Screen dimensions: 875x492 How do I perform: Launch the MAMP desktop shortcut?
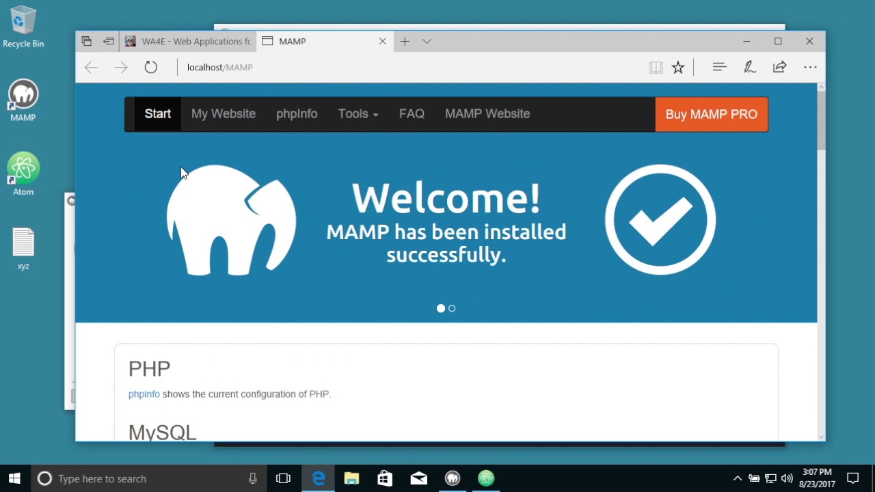(x=23, y=101)
